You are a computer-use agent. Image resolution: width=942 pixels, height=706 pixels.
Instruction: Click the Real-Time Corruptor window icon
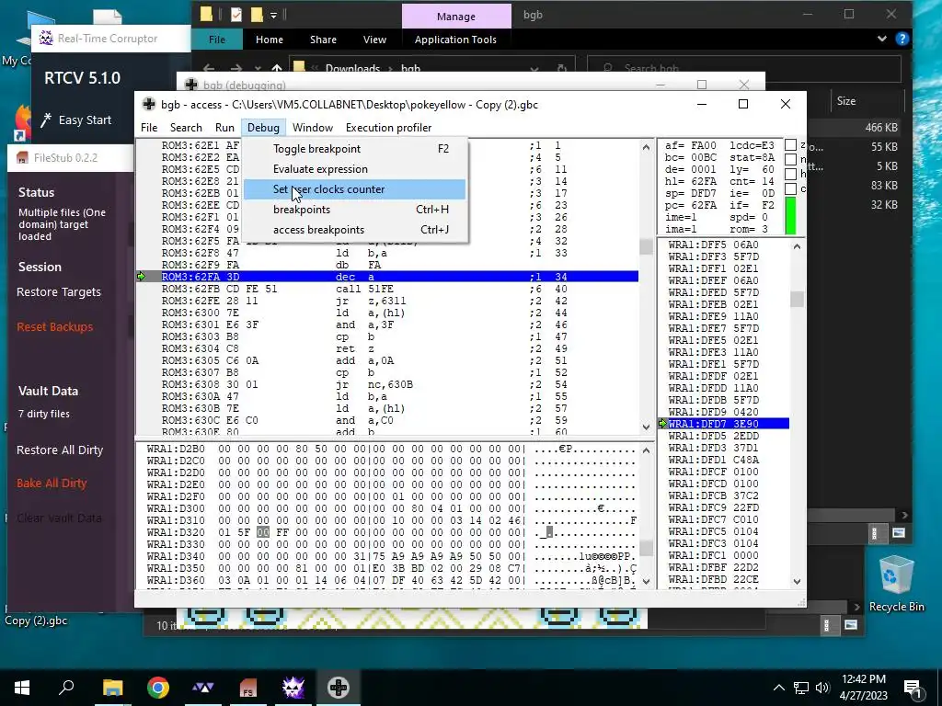[x=46, y=39]
